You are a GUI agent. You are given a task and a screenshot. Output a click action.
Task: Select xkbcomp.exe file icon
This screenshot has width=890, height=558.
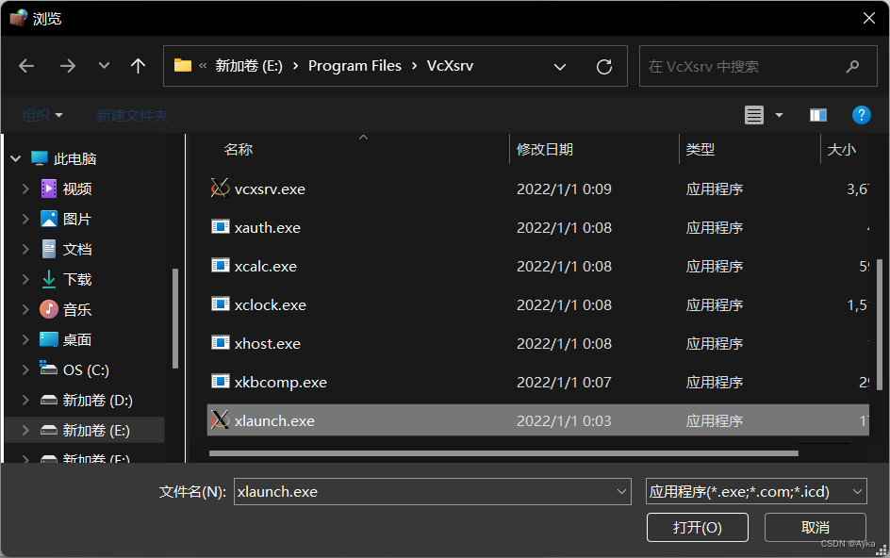(221, 382)
